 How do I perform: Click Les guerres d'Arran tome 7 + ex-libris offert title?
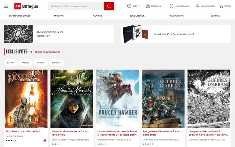click(162, 133)
